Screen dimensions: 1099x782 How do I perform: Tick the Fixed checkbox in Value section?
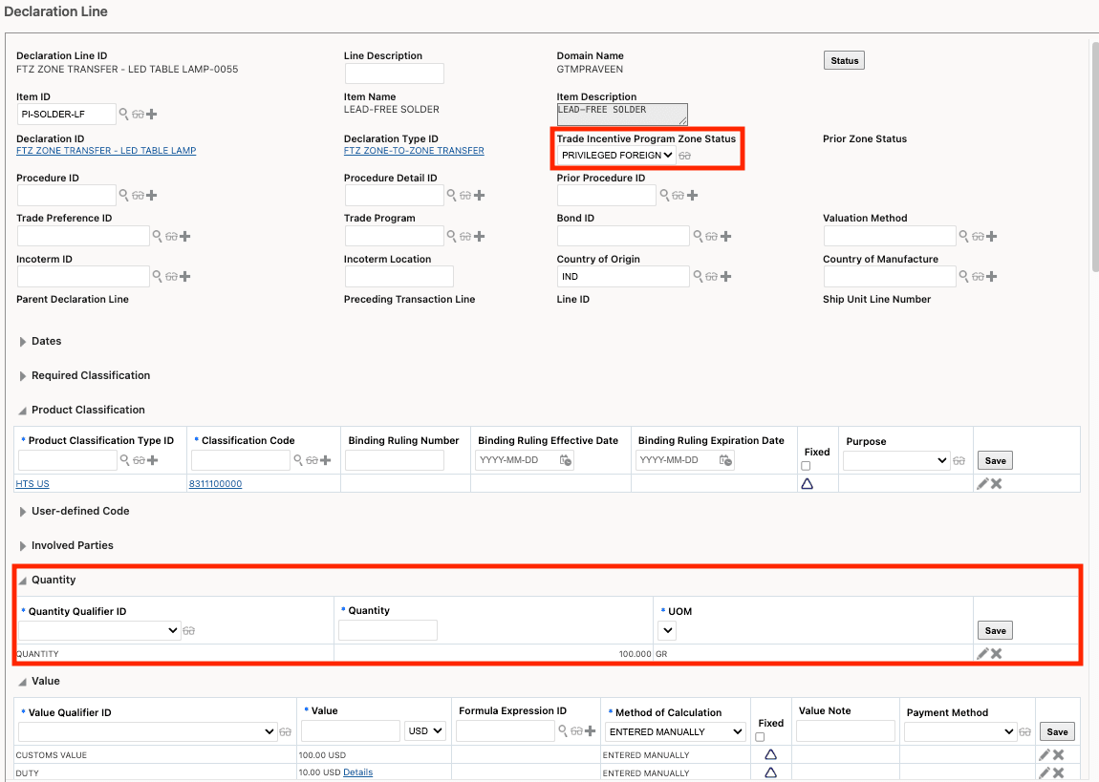point(760,737)
